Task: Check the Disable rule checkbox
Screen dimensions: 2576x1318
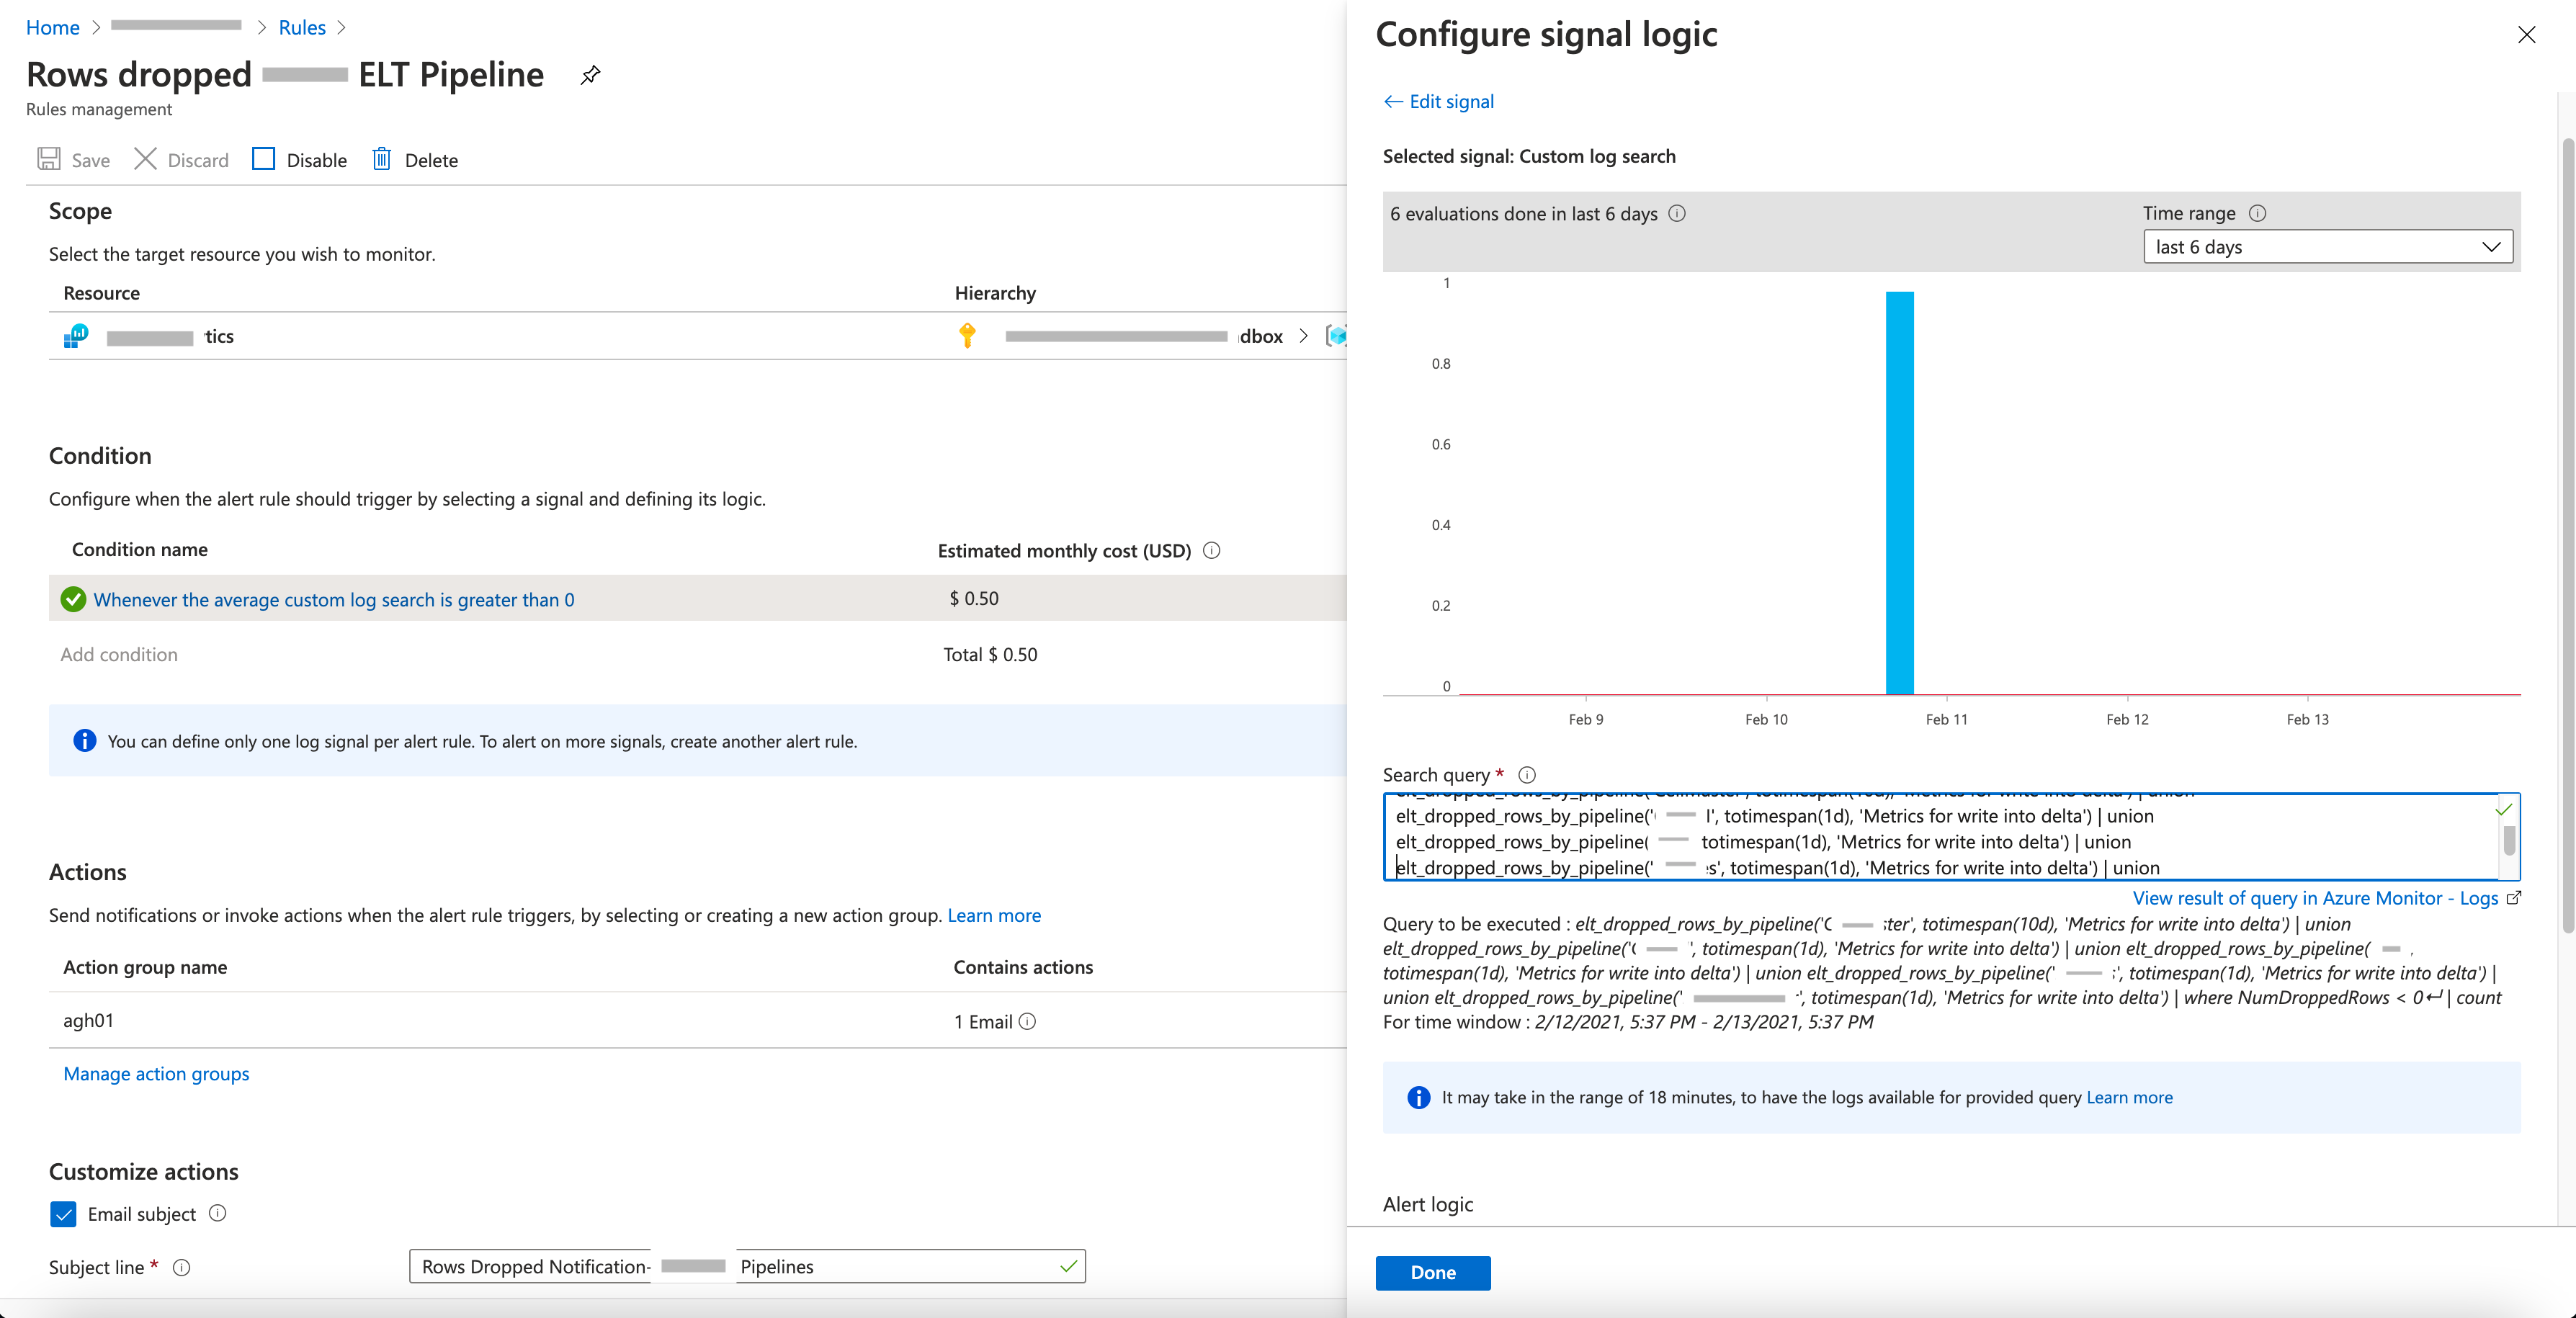Action: point(263,160)
